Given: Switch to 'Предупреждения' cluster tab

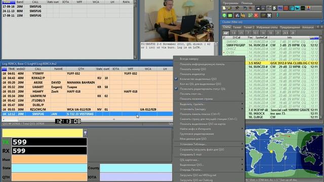Looking at the screenshot, I should pyautogui.click(x=290, y=27).
